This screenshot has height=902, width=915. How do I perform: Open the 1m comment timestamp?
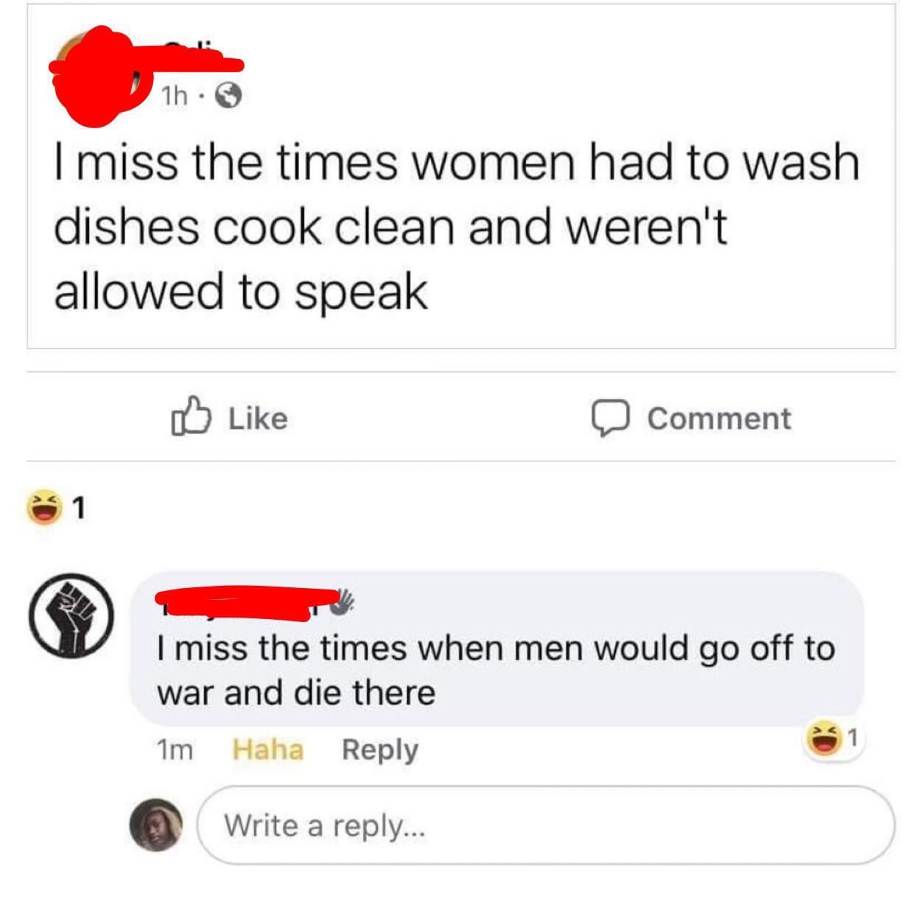175,750
